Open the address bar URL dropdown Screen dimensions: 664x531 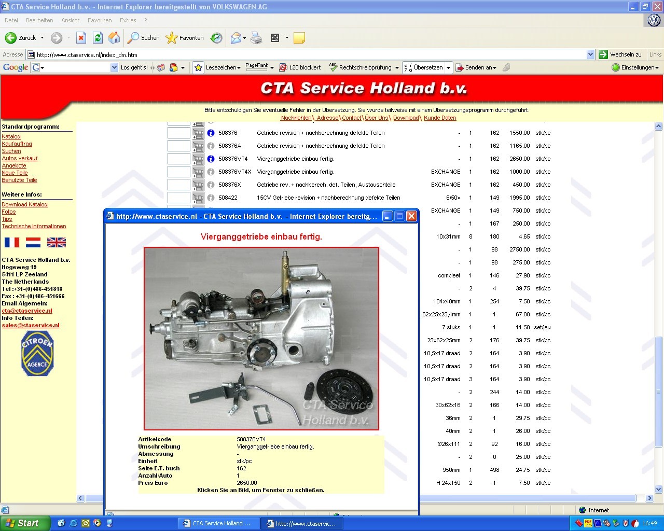click(x=590, y=54)
